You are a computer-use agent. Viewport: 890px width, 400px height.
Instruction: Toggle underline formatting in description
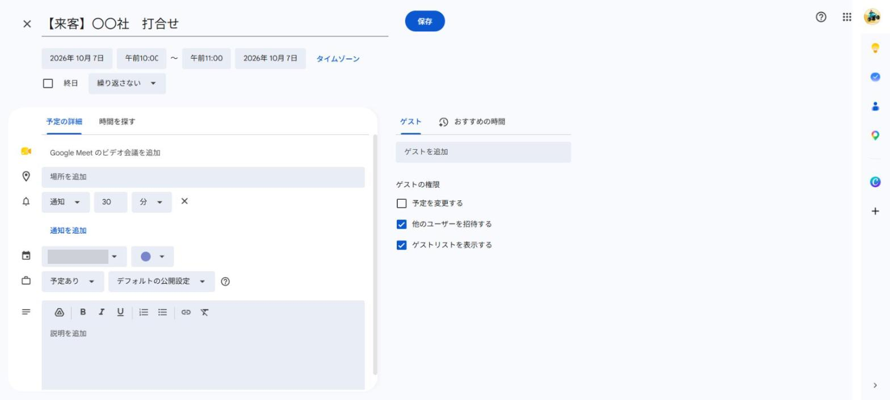tap(120, 312)
